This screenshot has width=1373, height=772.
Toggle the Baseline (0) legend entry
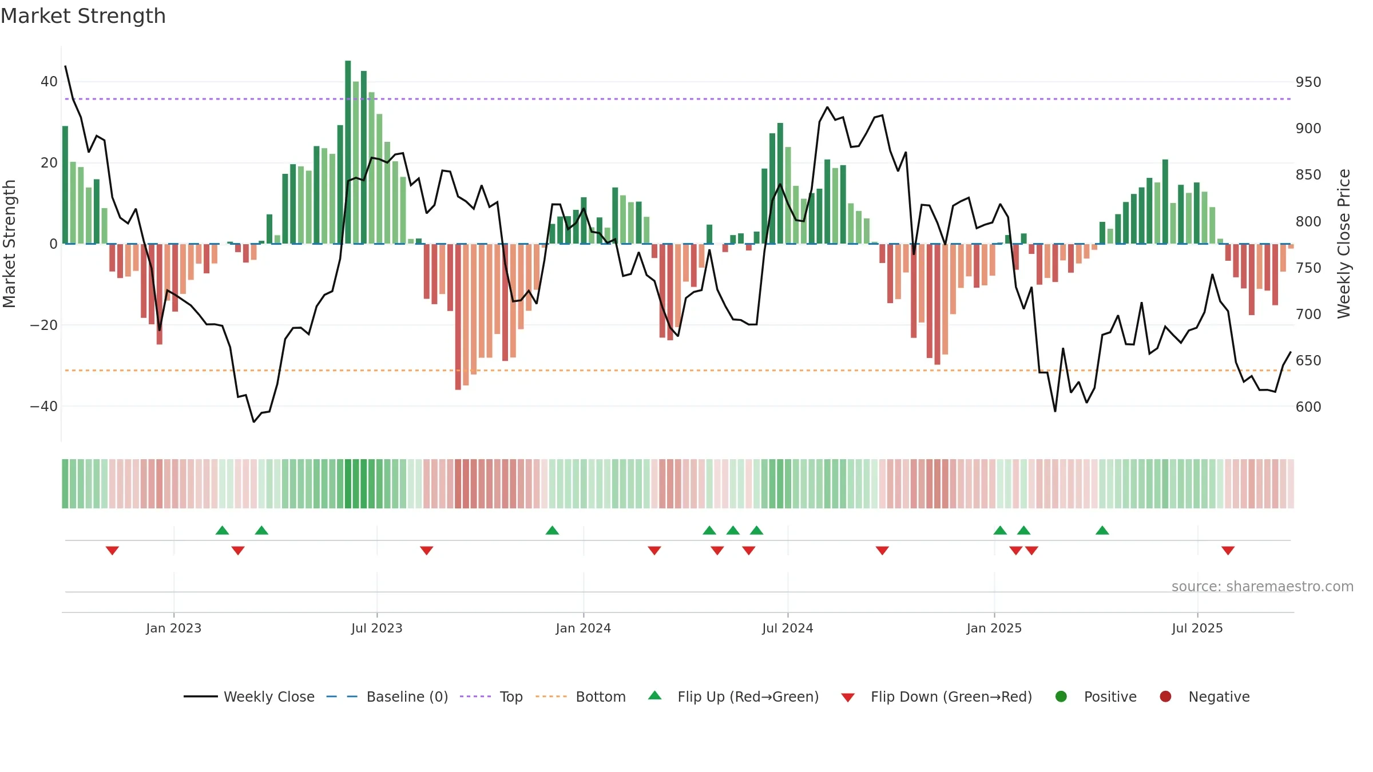pos(387,697)
